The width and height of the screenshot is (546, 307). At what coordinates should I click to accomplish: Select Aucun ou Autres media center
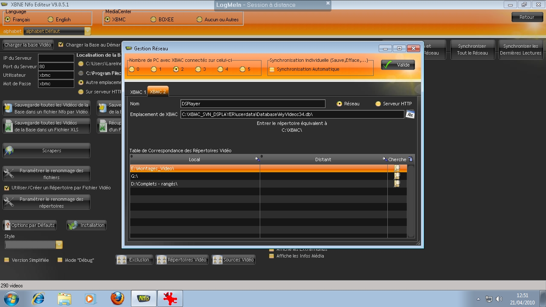coord(199,20)
